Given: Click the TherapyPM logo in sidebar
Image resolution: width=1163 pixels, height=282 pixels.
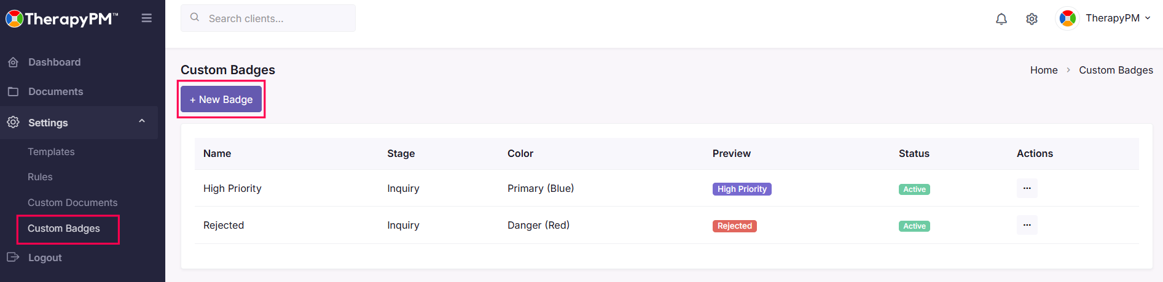Looking at the screenshot, I should pyautogui.click(x=61, y=19).
